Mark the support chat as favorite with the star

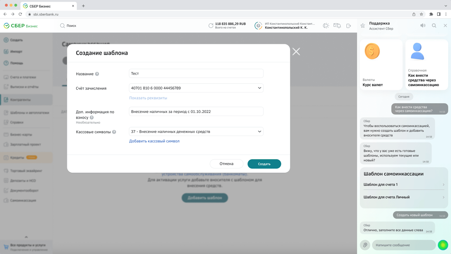click(363, 26)
